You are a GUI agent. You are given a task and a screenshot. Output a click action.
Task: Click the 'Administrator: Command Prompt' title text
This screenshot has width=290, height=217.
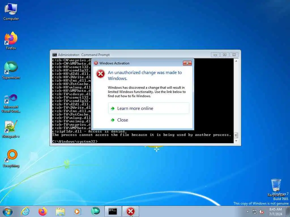pyautogui.click(x=84, y=55)
